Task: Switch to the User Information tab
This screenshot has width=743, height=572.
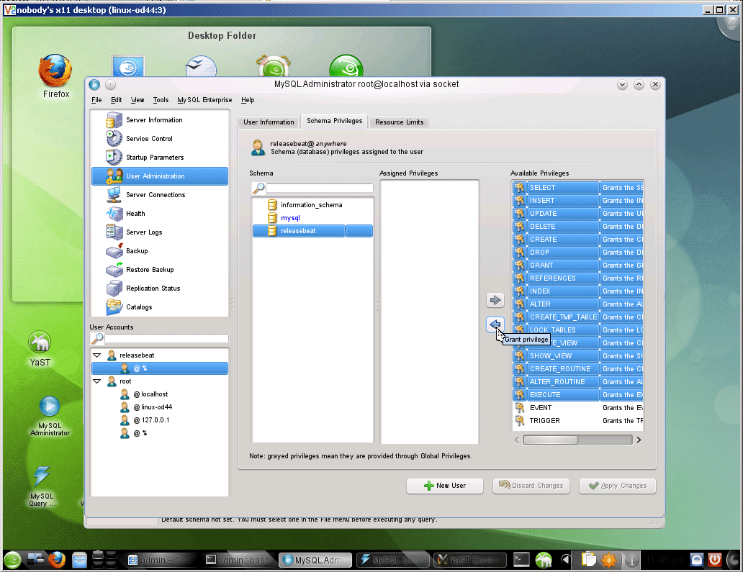Action: pos(269,122)
